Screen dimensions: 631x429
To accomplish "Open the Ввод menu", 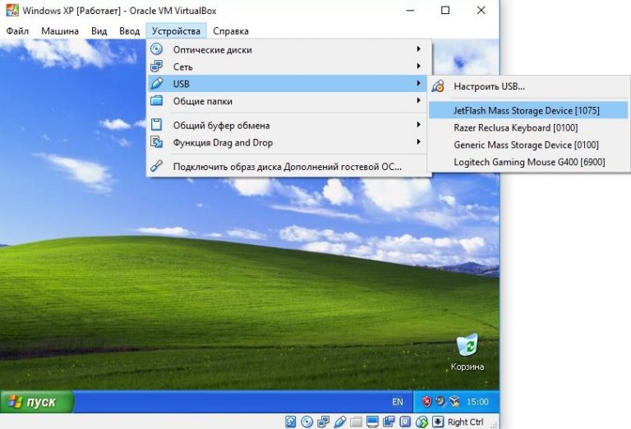I will [129, 31].
